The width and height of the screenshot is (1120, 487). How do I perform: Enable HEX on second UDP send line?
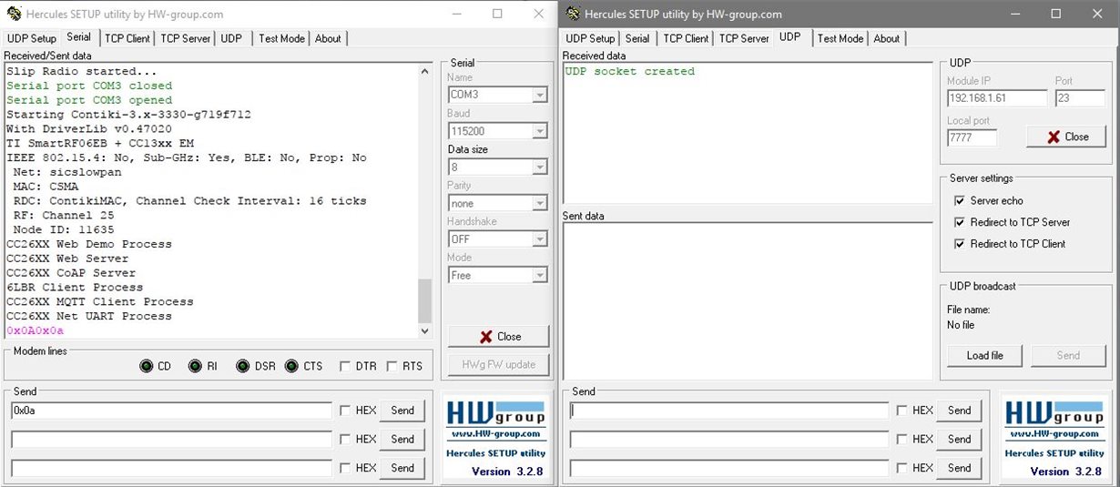click(x=902, y=439)
